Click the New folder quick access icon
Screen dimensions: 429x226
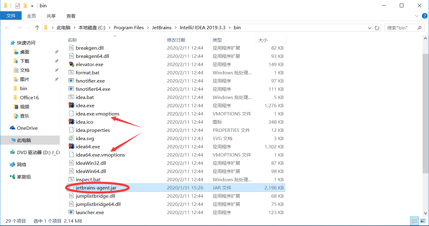[25, 5]
